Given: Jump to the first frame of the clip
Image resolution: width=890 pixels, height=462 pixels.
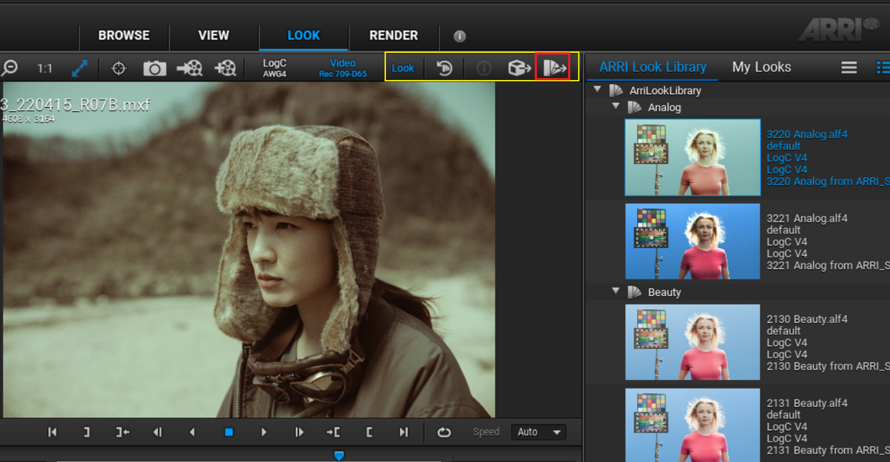Looking at the screenshot, I should pos(52,432).
